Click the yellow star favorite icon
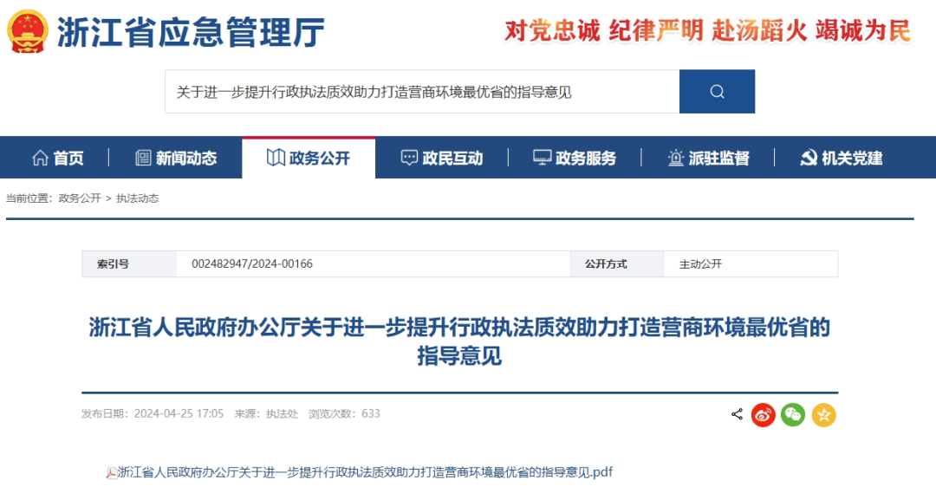 coord(824,415)
